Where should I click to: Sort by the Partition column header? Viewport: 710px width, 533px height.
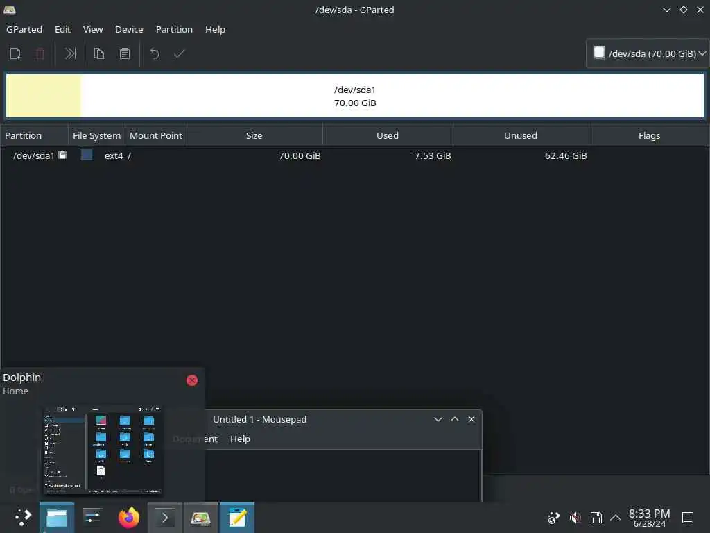(x=34, y=135)
